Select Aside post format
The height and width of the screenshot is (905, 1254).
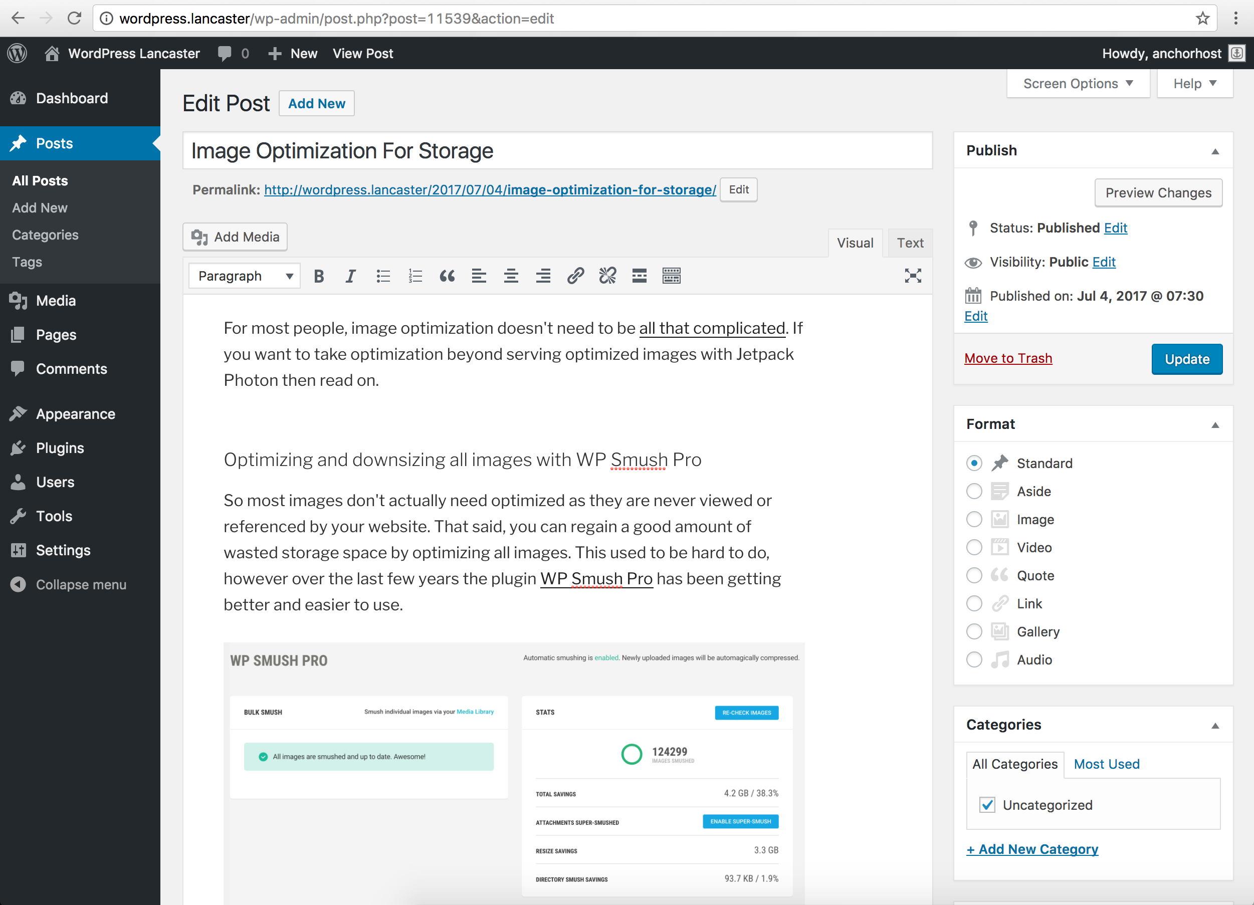click(974, 492)
